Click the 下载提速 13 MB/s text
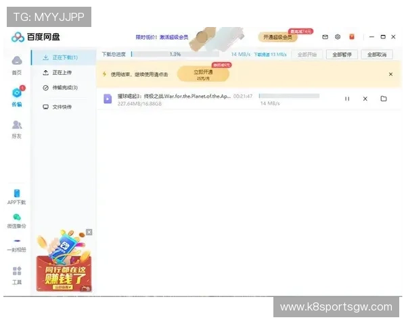The image size is (406, 324). click(x=270, y=55)
